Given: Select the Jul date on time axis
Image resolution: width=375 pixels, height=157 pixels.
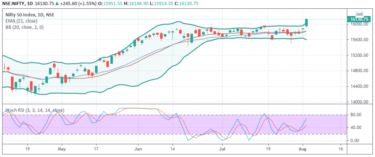Looking at the screenshot, I should coord(222,149).
